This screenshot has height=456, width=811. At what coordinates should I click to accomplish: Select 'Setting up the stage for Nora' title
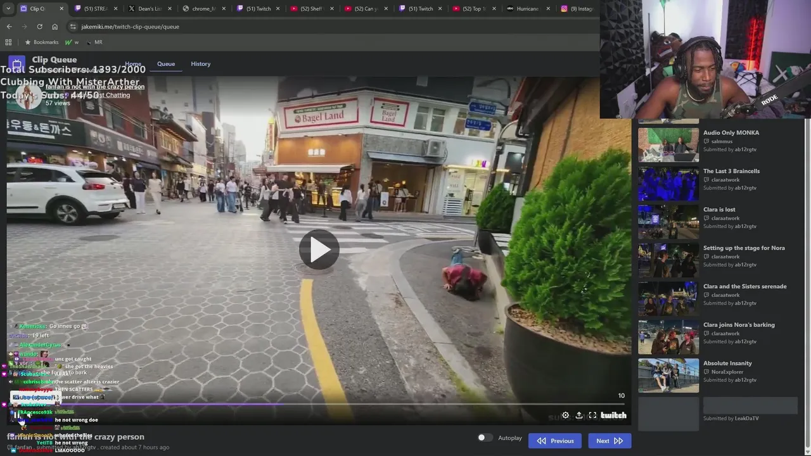pos(744,248)
